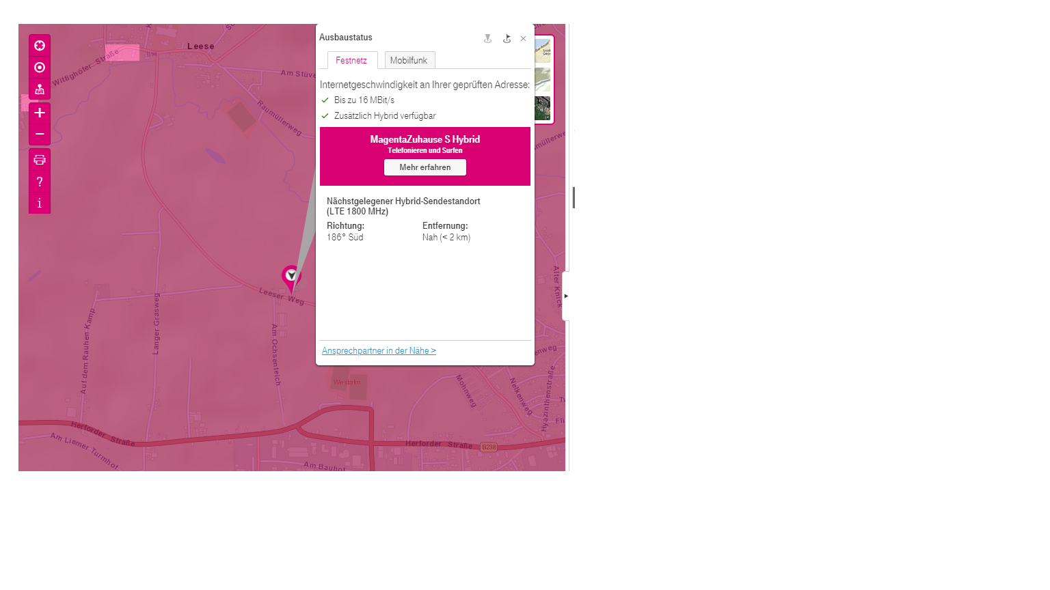Select the satellite imagery basemap thumbnail
This screenshot has width=1050, height=590.
[x=542, y=108]
